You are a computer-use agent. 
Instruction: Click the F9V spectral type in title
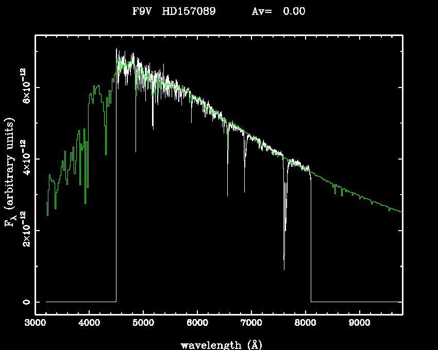[141, 11]
